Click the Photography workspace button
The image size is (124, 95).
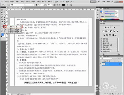(x=109, y=2)
